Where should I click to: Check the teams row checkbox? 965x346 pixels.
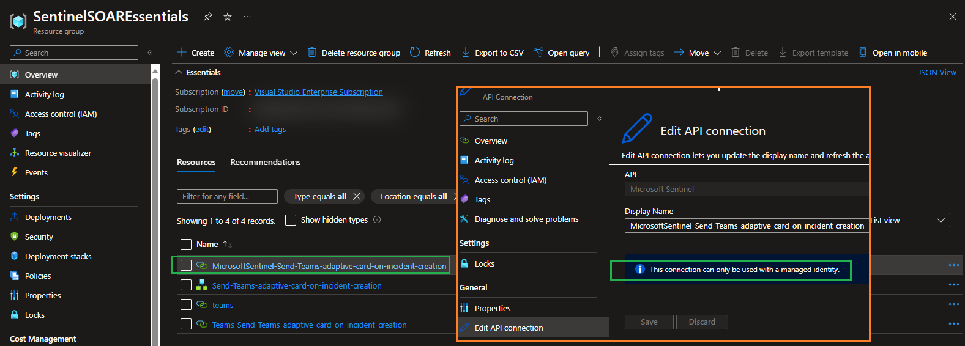[x=186, y=304]
